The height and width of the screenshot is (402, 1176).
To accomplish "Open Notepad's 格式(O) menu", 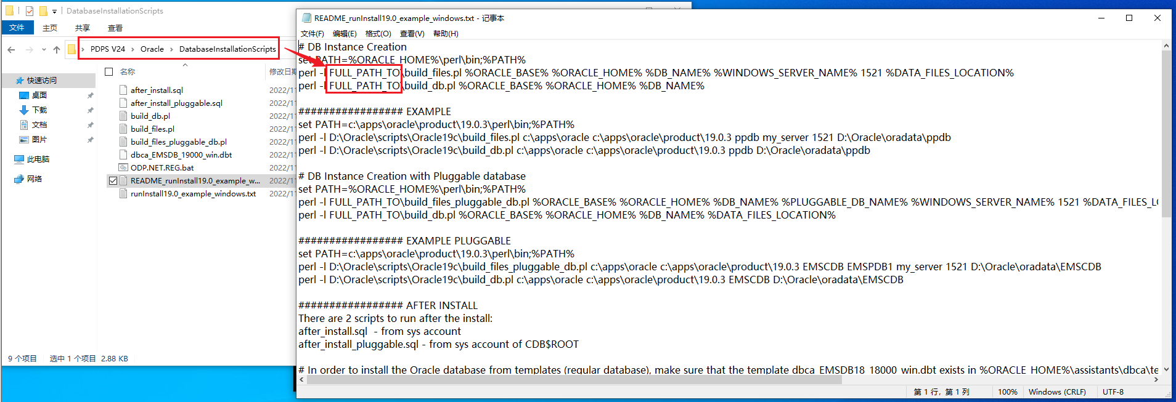I will (x=378, y=34).
